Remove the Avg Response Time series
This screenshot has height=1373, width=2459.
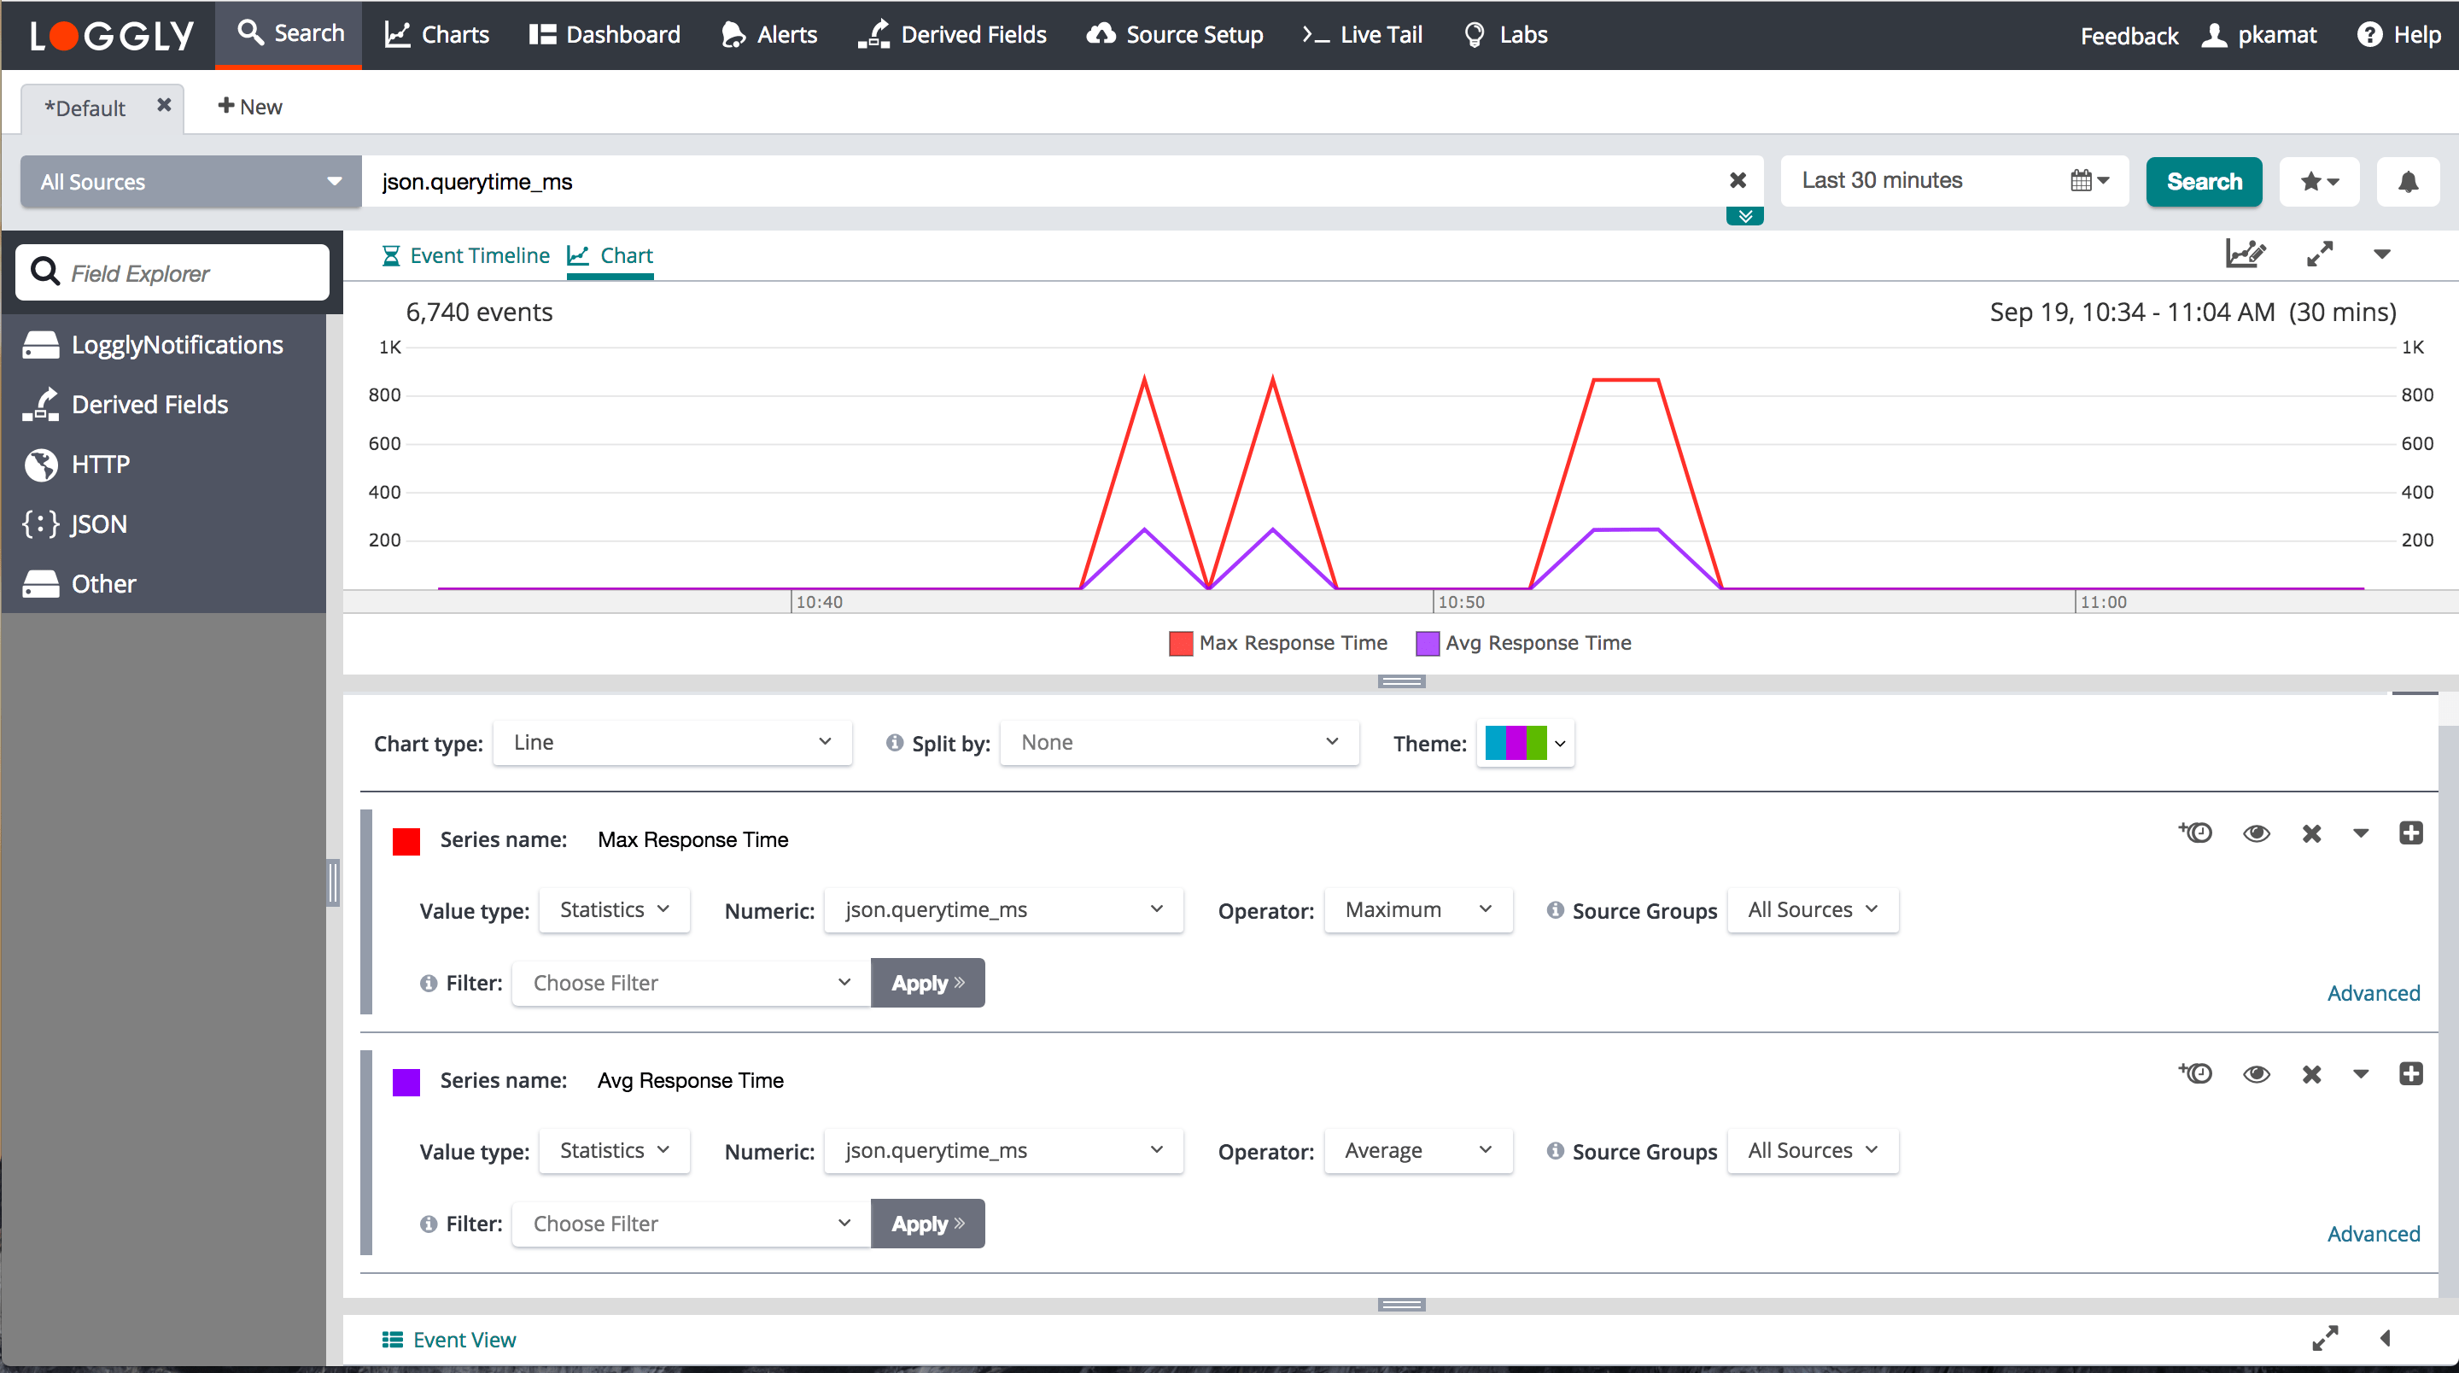2311,1074
